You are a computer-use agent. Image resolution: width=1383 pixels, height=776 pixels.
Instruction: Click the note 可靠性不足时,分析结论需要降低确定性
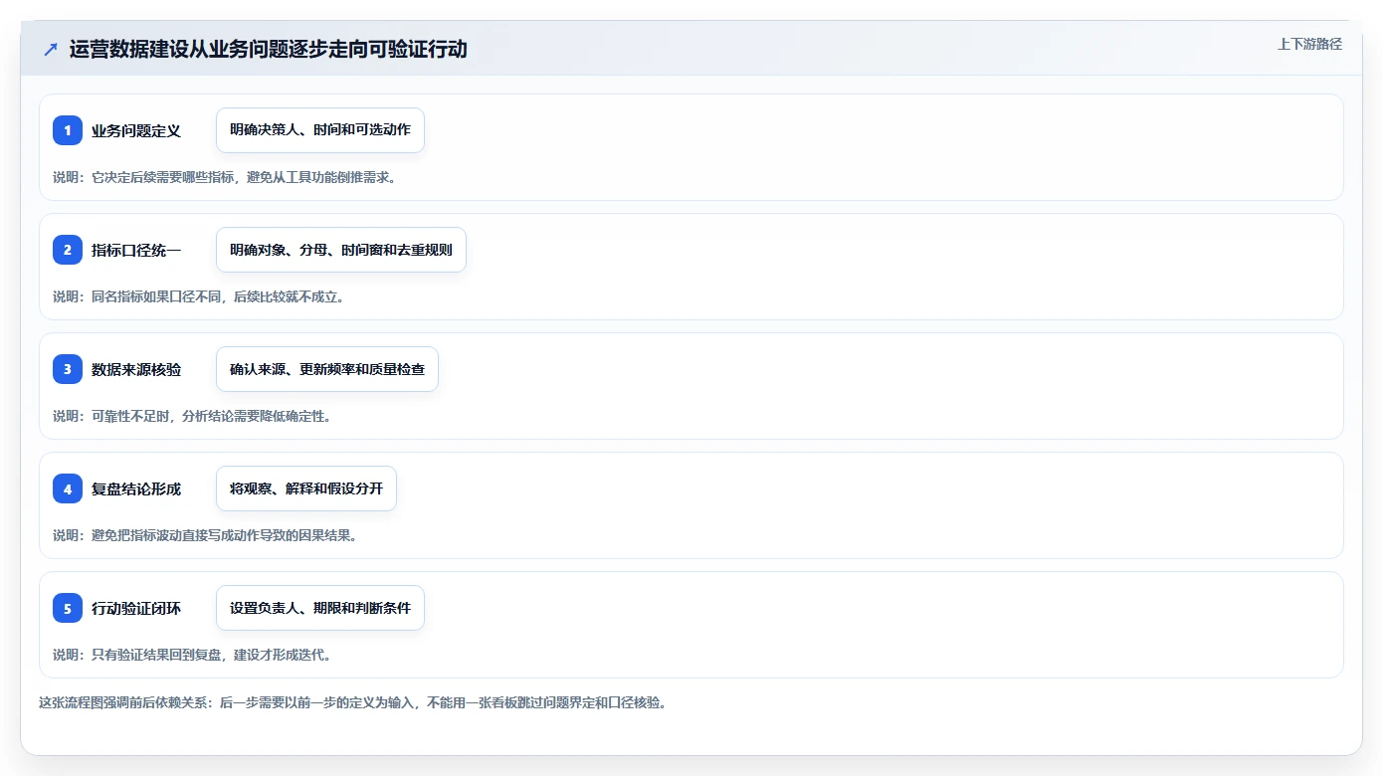(211, 416)
